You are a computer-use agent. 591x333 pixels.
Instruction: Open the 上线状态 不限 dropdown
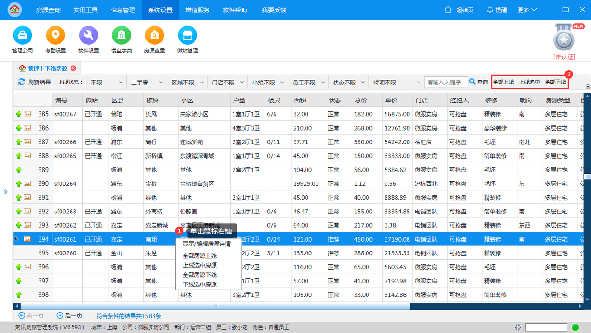tap(107, 82)
